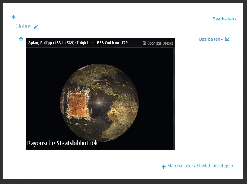
Task: Toggle the checkbox next to the activity's Bearbeiten
Action: (x=227, y=39)
